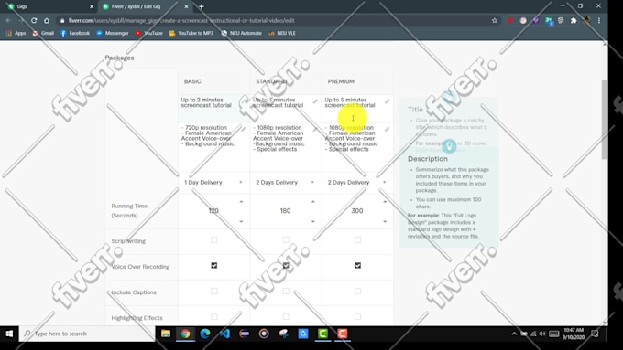Open the NEU Automate bookmark
The image size is (623, 350).
pyautogui.click(x=242, y=33)
